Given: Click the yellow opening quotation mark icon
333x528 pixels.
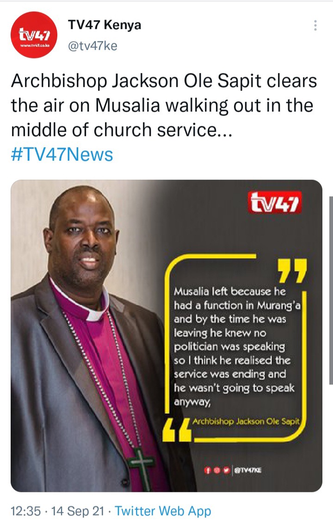Looking at the screenshot, I should tap(176, 430).
